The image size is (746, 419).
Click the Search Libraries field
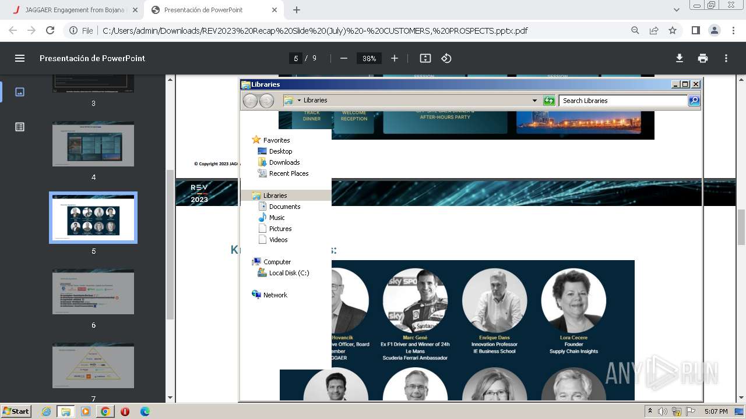pyautogui.click(x=623, y=101)
